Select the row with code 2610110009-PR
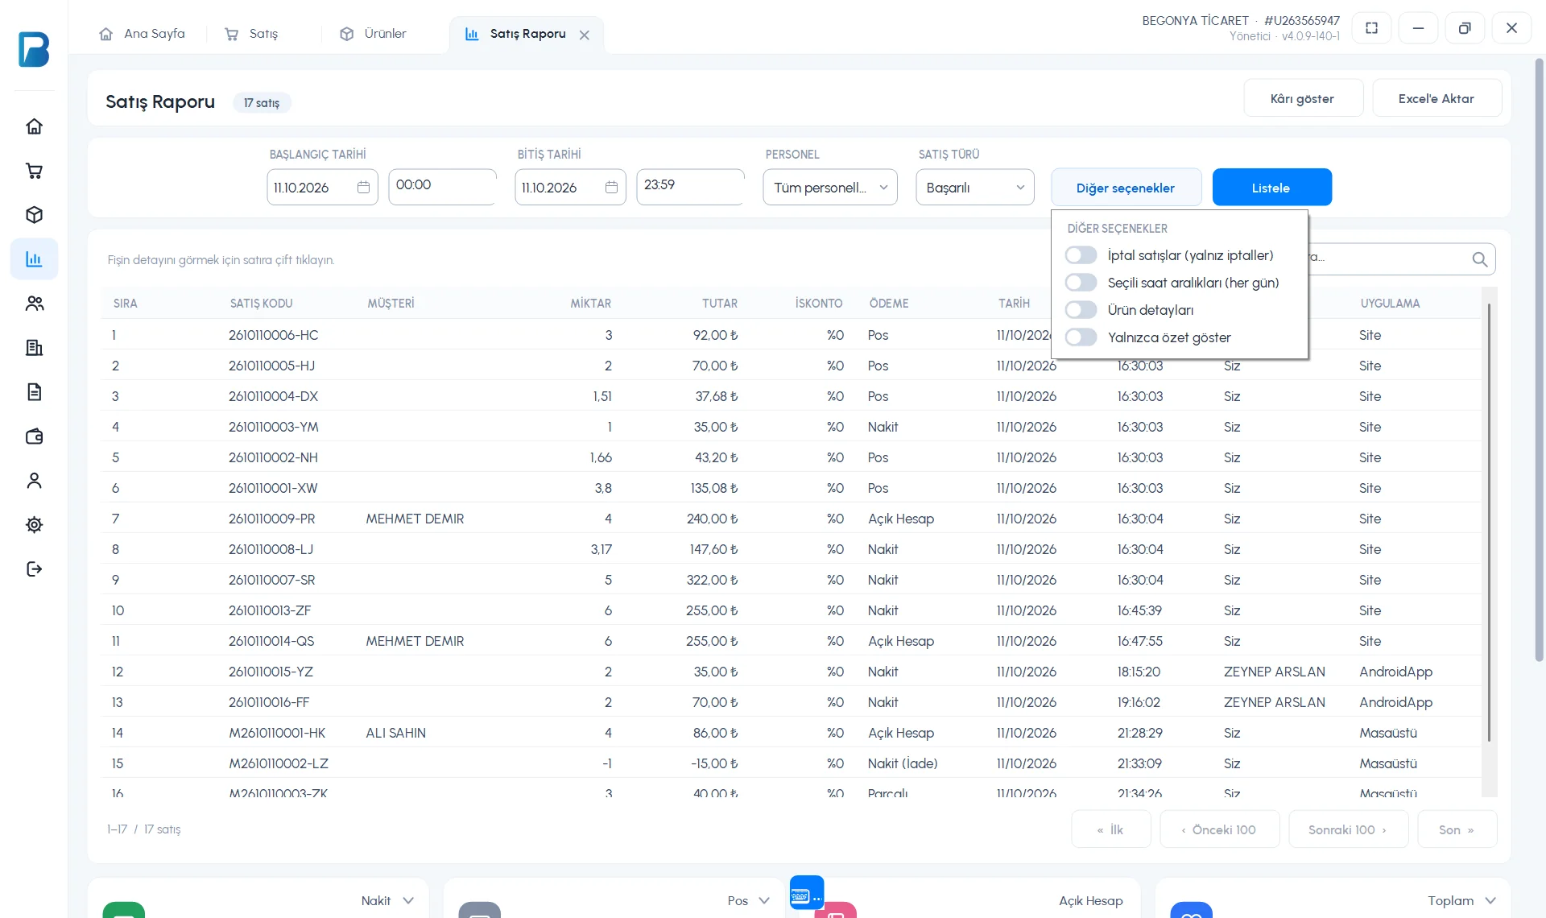The image size is (1546, 918). 791,519
